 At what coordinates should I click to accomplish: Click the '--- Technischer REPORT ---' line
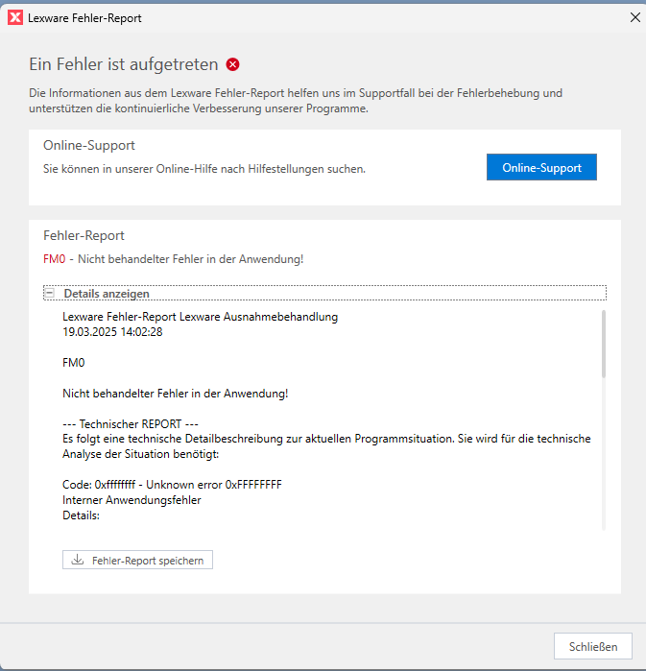point(131,424)
